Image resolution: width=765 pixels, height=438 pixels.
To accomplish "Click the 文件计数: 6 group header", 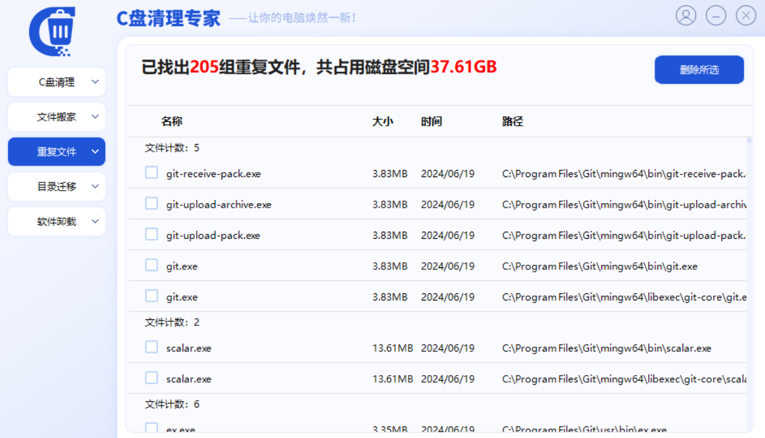I will pyautogui.click(x=172, y=404).
